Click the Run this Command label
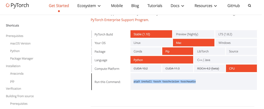 [108, 82]
